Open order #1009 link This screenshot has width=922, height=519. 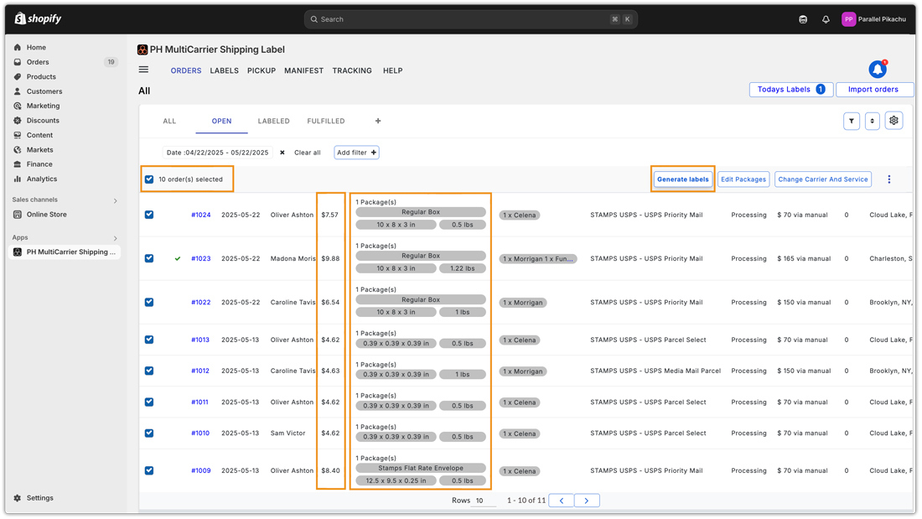tap(200, 470)
